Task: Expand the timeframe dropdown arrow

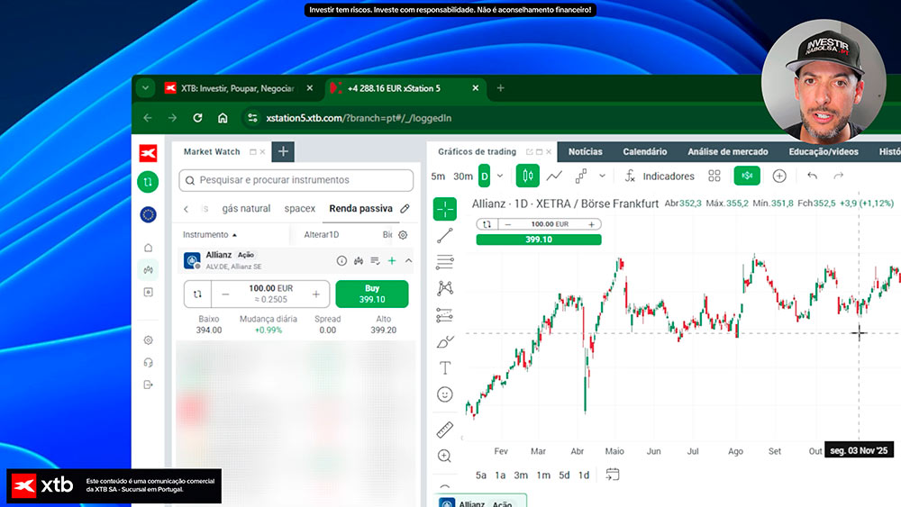Action: click(x=500, y=176)
